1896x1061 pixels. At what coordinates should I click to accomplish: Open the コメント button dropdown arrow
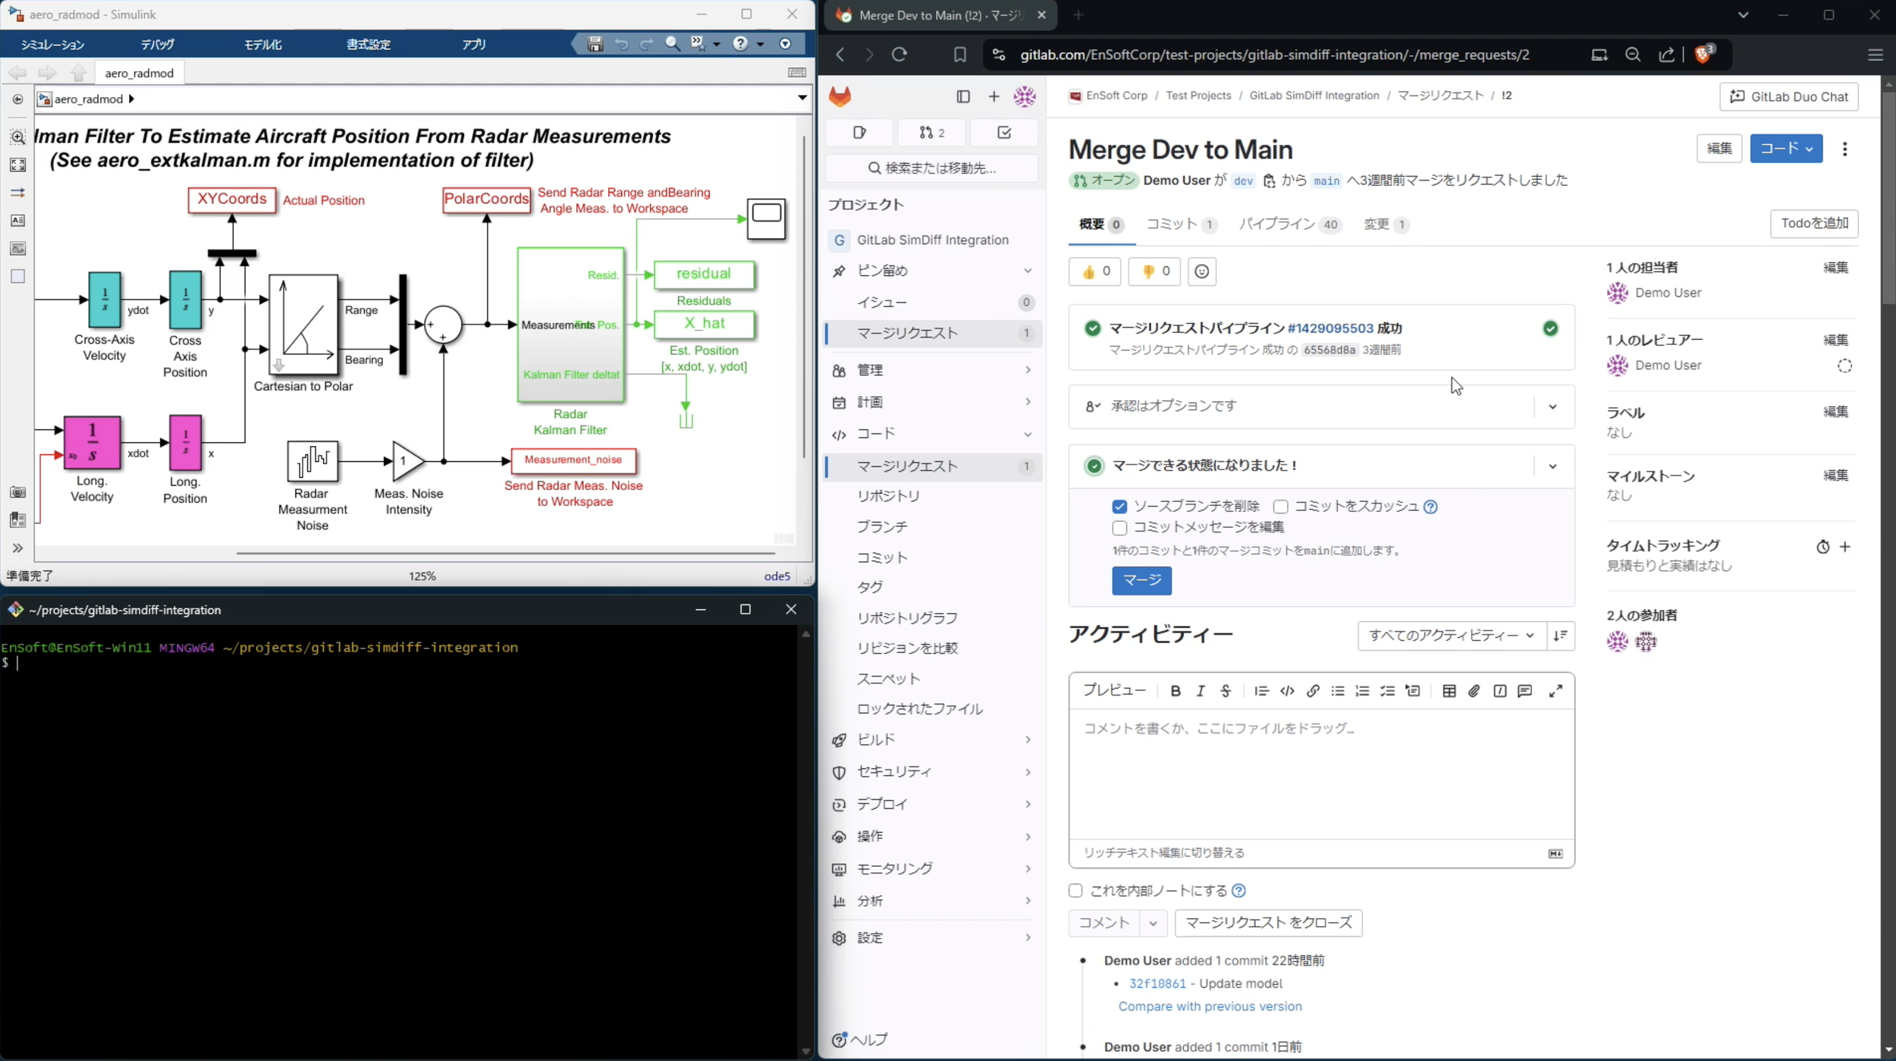tap(1153, 923)
